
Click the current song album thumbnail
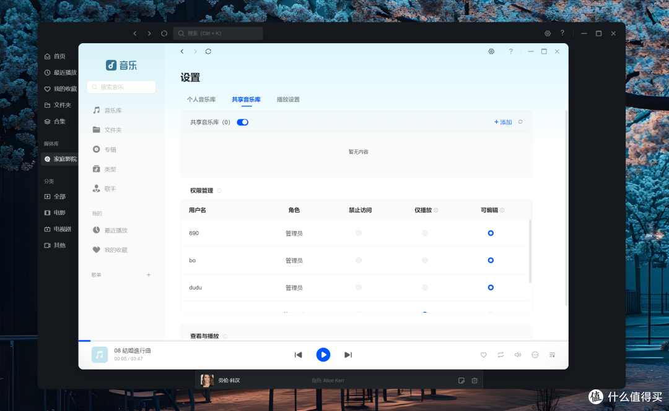[x=99, y=354]
